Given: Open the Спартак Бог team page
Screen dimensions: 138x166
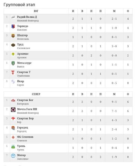Looking at the screenshot, I should 25,100.
